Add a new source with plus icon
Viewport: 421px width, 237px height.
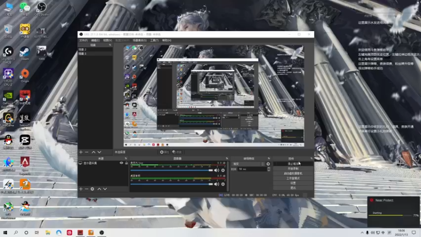click(81, 189)
